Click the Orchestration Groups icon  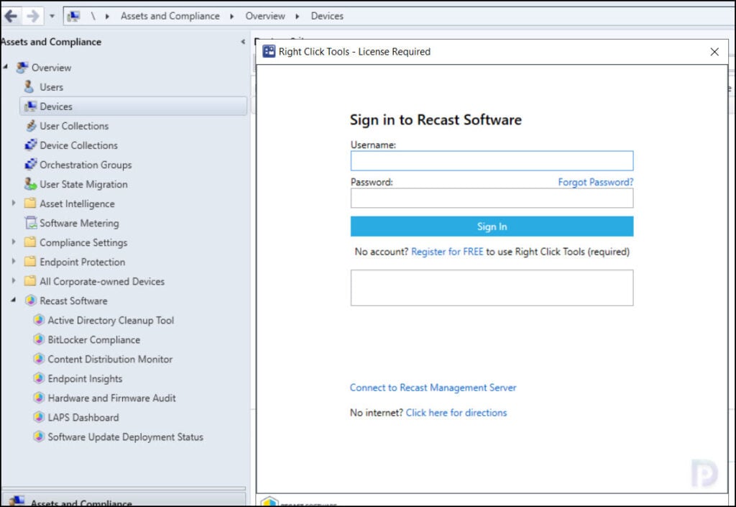click(x=30, y=165)
